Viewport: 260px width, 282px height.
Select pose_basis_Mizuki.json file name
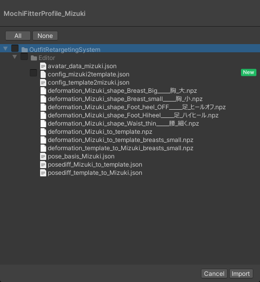81,156
